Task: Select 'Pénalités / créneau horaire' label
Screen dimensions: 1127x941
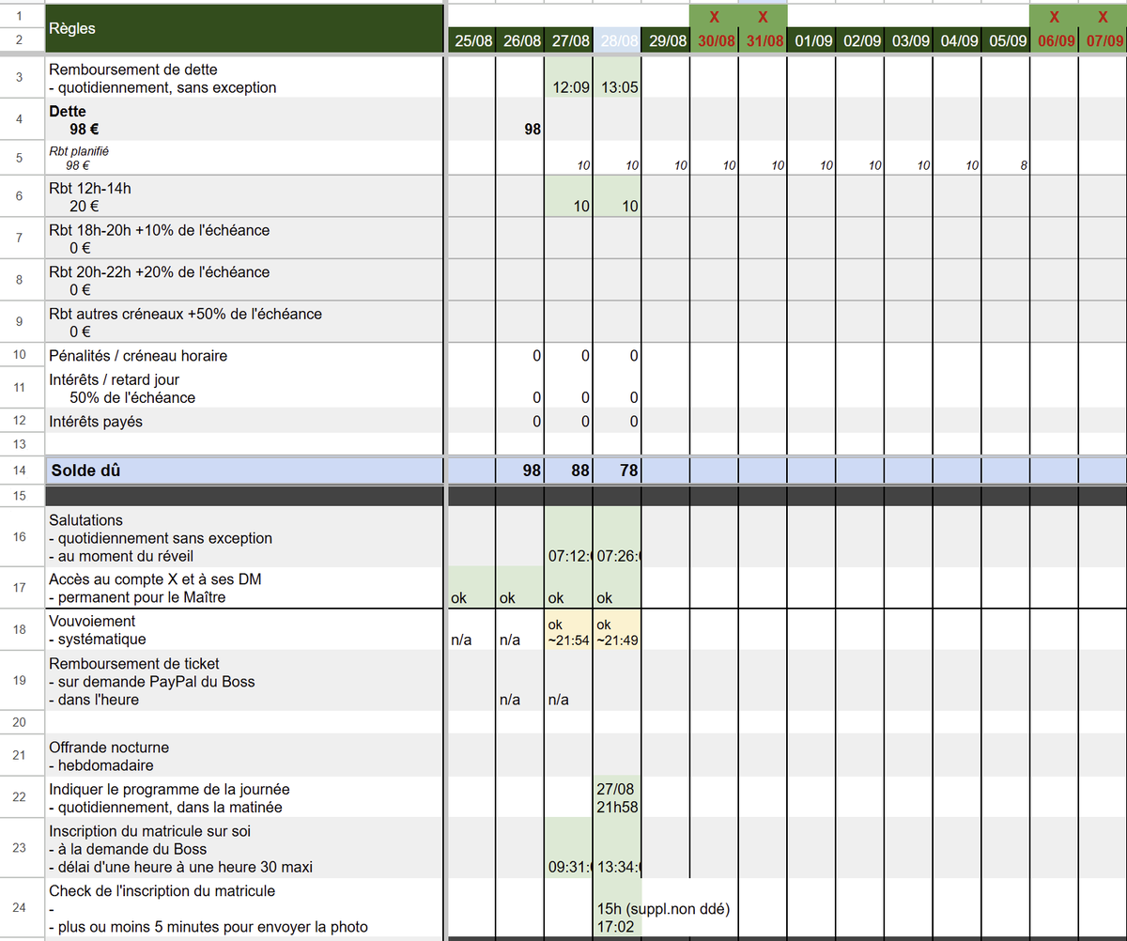Action: point(244,356)
